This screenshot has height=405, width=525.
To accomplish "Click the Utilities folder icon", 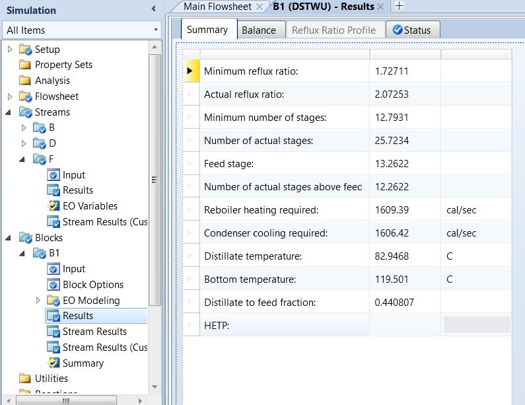I will (26, 379).
